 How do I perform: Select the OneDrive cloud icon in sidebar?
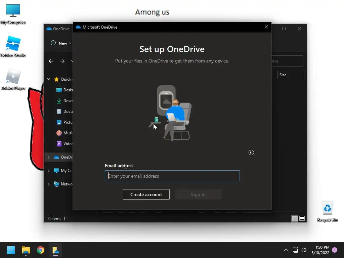click(56, 157)
